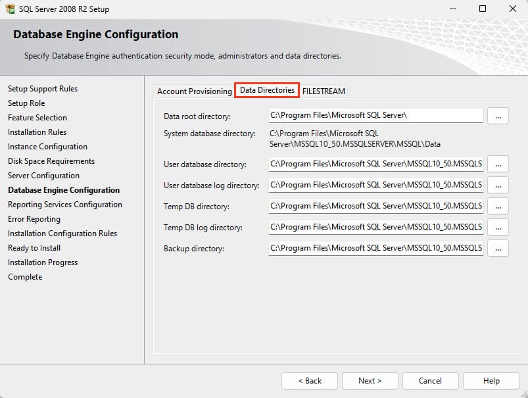Click the Feature Selection step
This screenshot has height=398, width=528.
click(37, 118)
